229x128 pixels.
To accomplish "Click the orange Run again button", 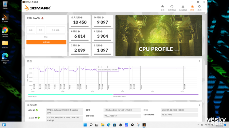I will coord(46,42).
